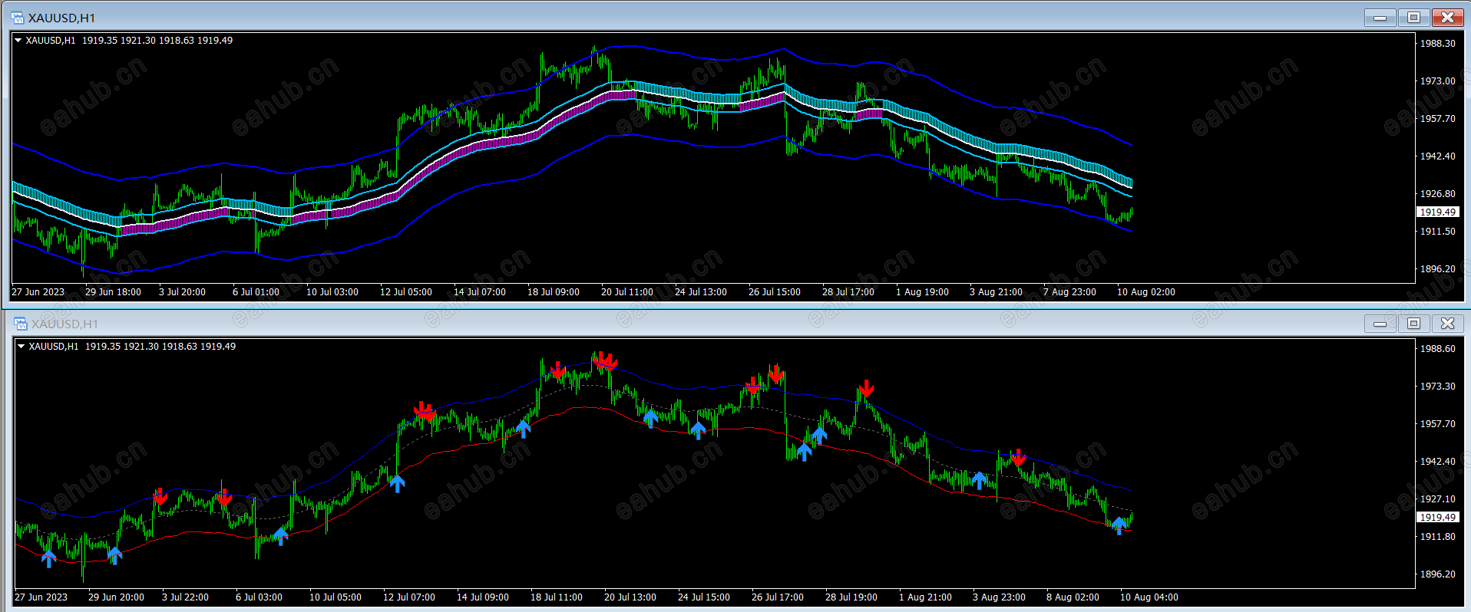
Task: Click the XAUUSD,H1 chart icon in top title bar
Action: pos(18,18)
